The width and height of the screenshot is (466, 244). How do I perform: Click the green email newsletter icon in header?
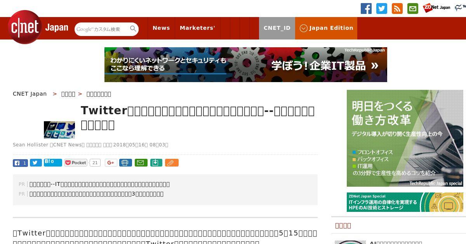pyautogui.click(x=413, y=9)
